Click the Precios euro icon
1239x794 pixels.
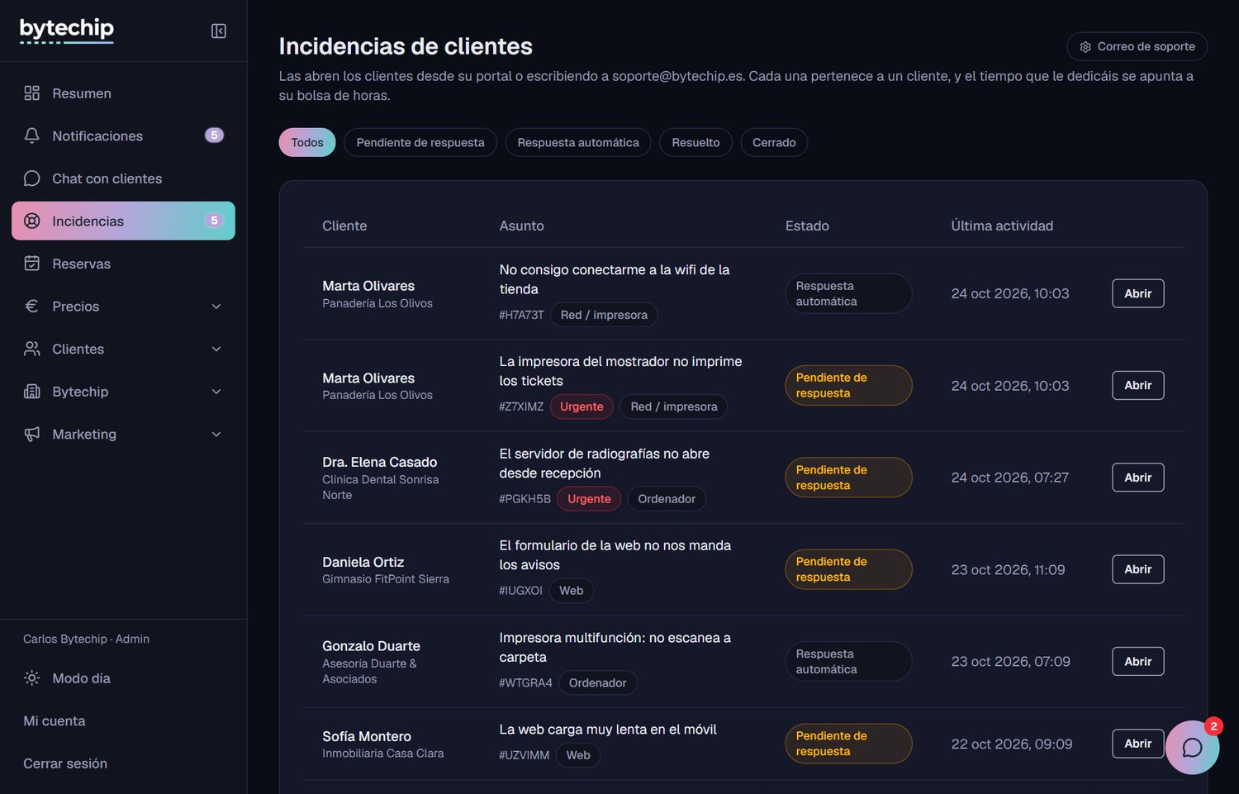(32, 306)
